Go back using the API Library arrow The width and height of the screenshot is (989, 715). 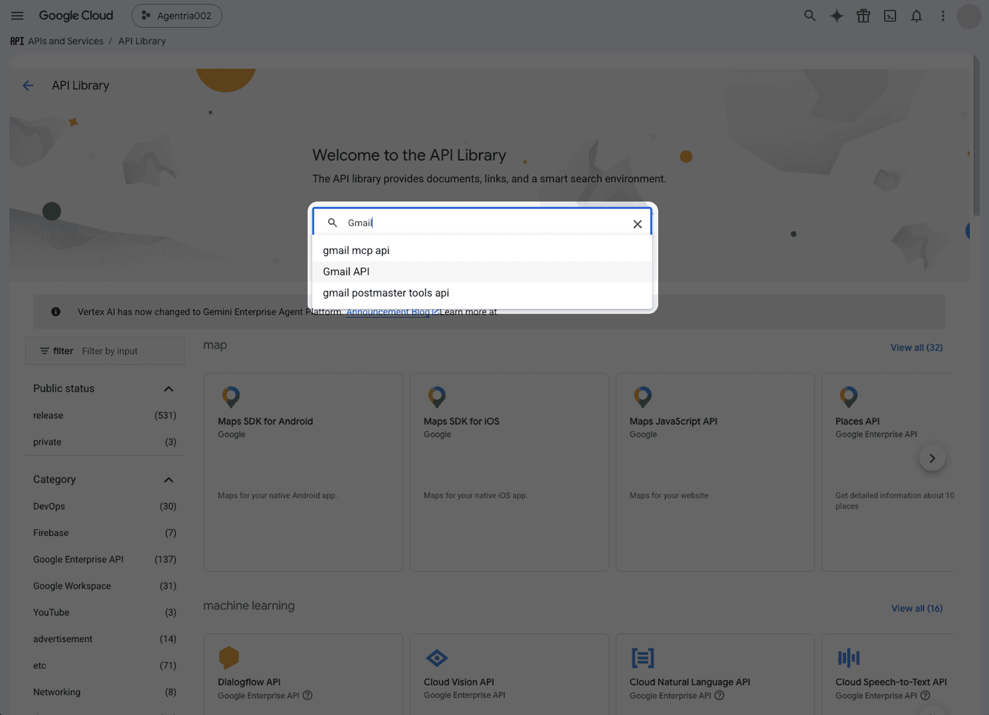(x=28, y=85)
